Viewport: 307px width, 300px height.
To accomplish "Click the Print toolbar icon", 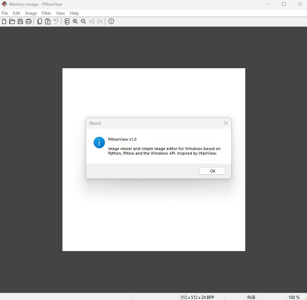I will [29, 21].
